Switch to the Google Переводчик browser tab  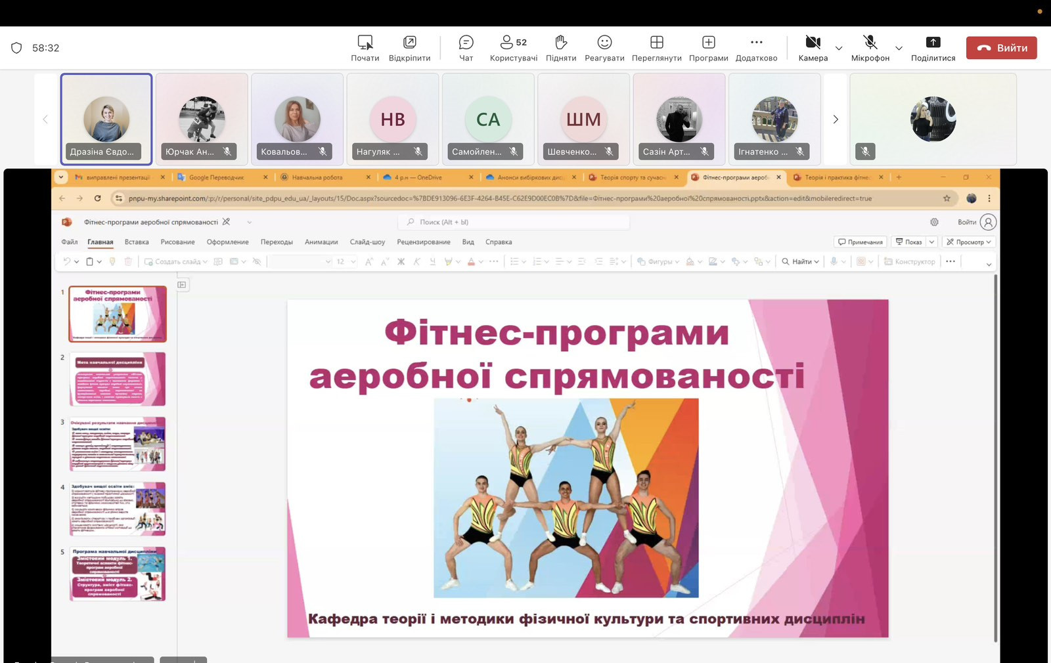216,177
